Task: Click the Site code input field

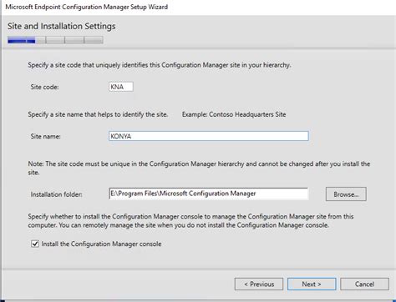Action: [121, 87]
